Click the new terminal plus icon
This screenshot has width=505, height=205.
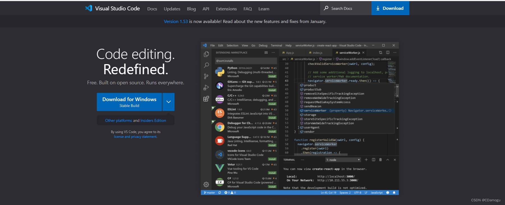366,160
